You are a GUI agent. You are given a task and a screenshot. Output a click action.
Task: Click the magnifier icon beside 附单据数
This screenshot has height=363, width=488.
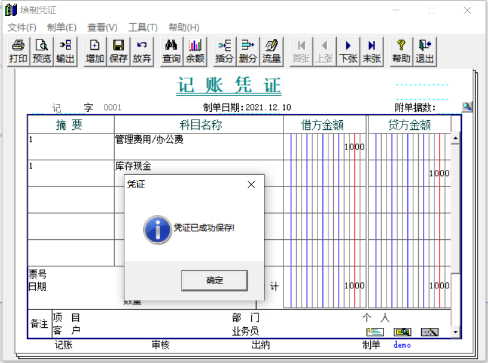[x=467, y=106]
